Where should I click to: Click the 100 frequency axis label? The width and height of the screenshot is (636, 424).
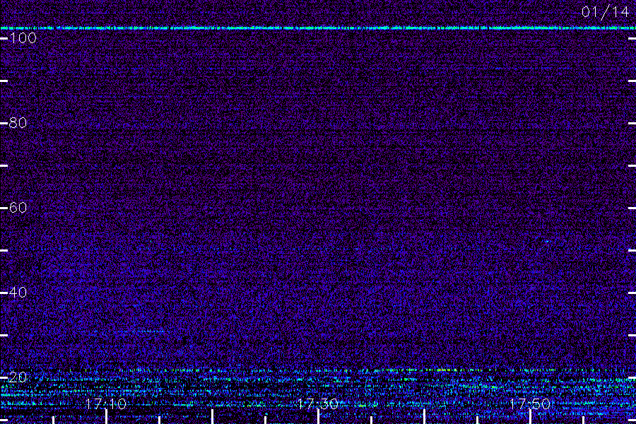[23, 38]
